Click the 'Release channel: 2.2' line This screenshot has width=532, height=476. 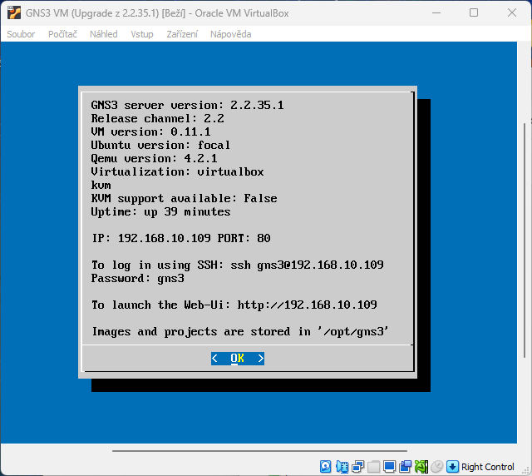click(157, 118)
